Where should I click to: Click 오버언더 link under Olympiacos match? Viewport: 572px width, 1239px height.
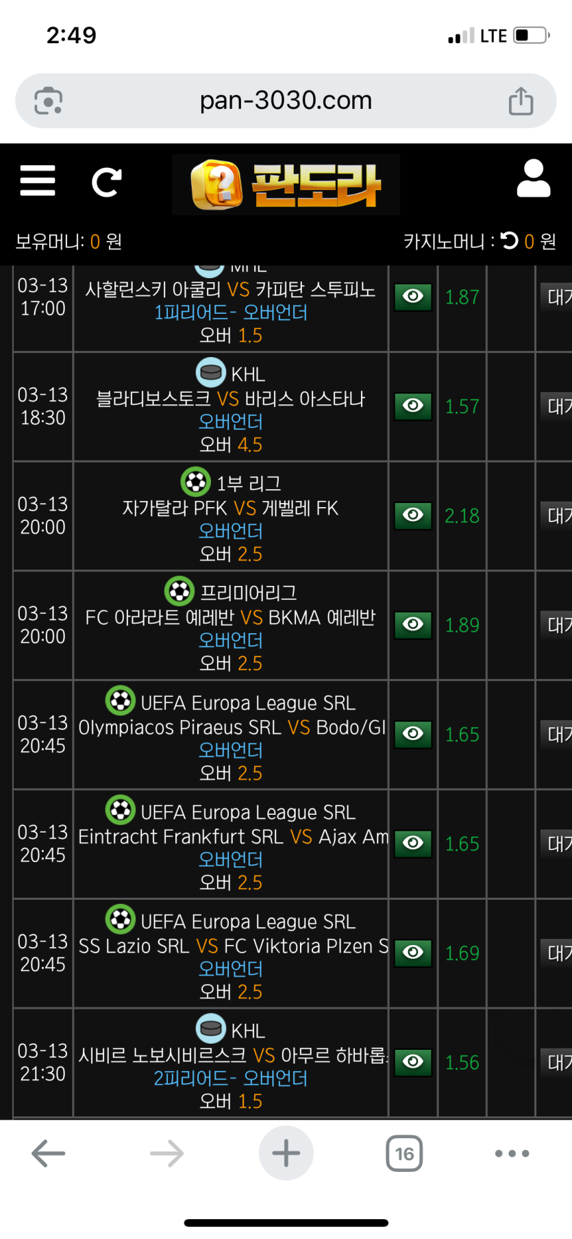(231, 750)
